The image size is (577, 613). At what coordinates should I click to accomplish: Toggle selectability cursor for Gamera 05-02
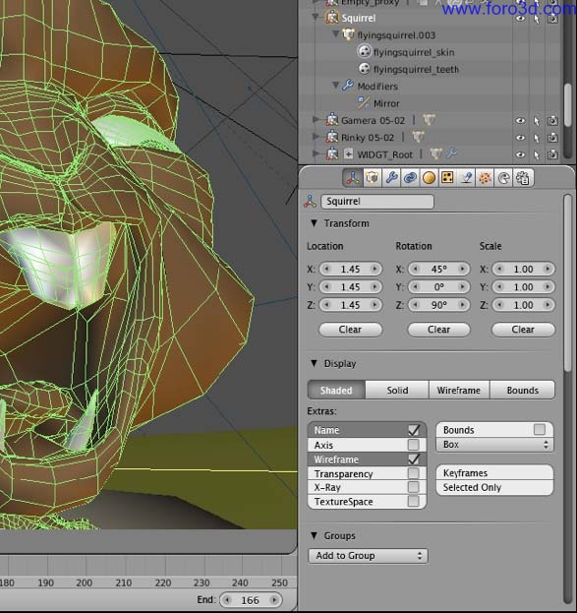pos(537,121)
